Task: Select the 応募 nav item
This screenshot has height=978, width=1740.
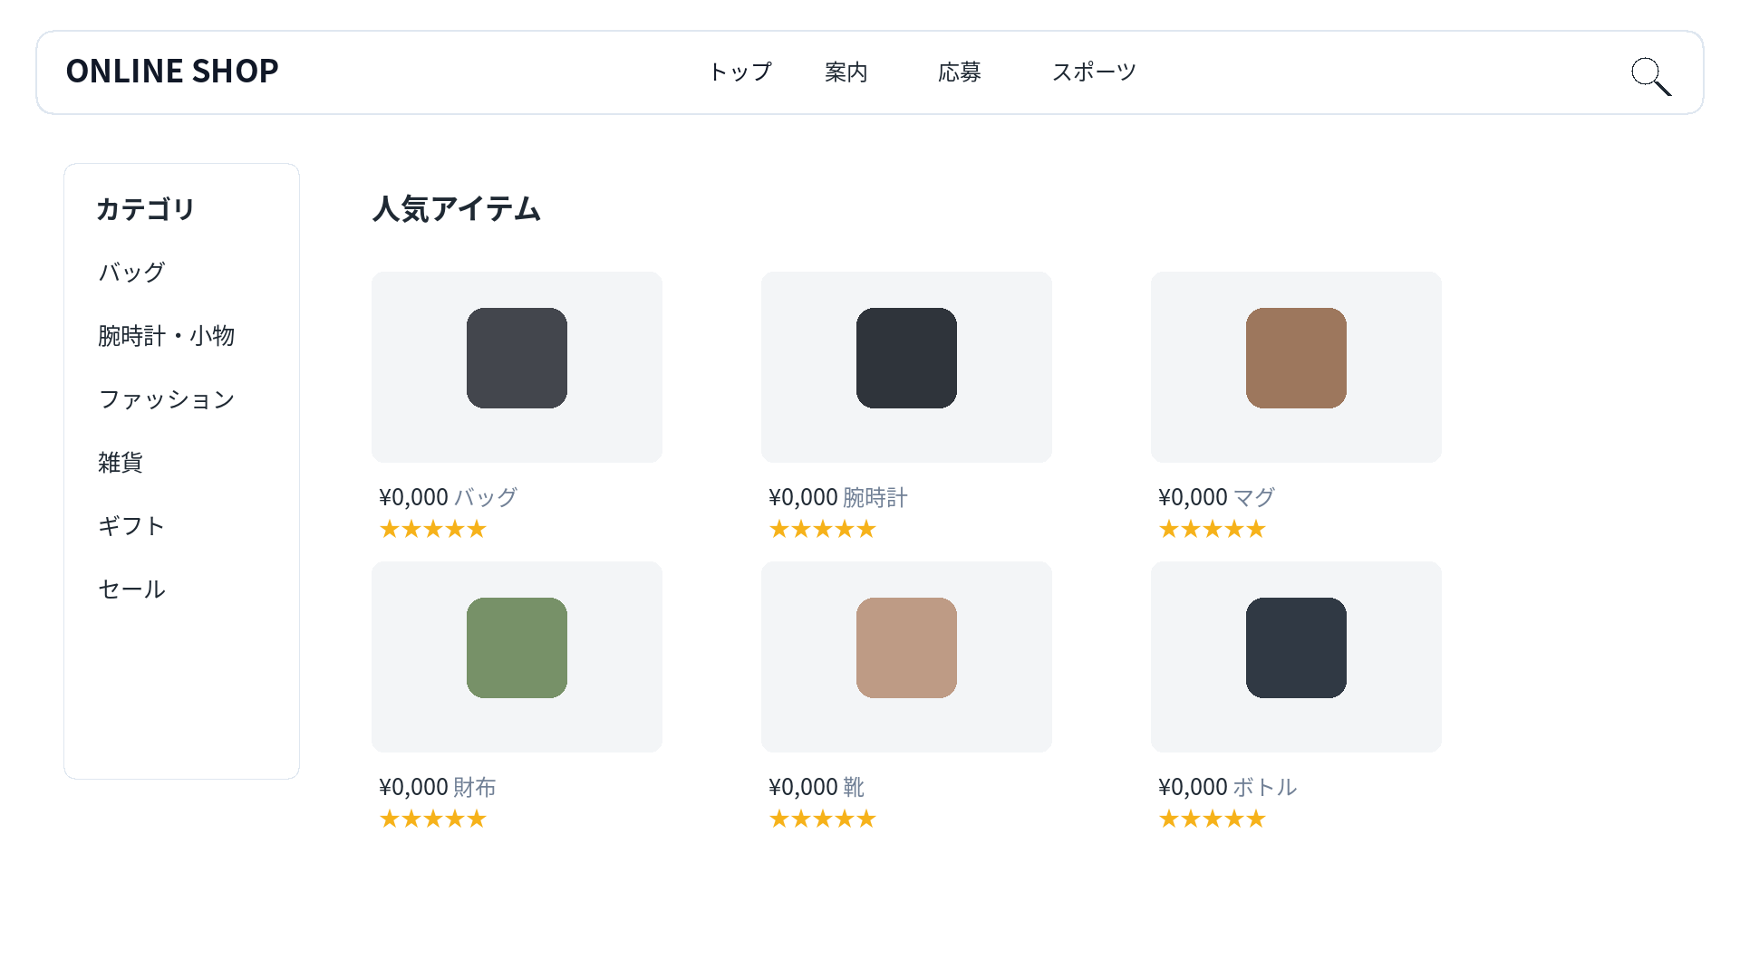Action: click(x=960, y=72)
